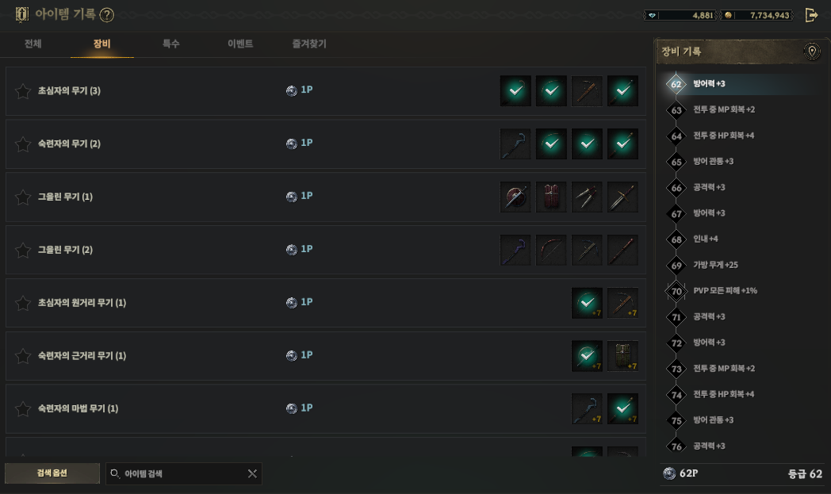This screenshot has height=494, width=831.
Task: Click the location pin icon in 장비 기록 header
Action: [x=811, y=52]
